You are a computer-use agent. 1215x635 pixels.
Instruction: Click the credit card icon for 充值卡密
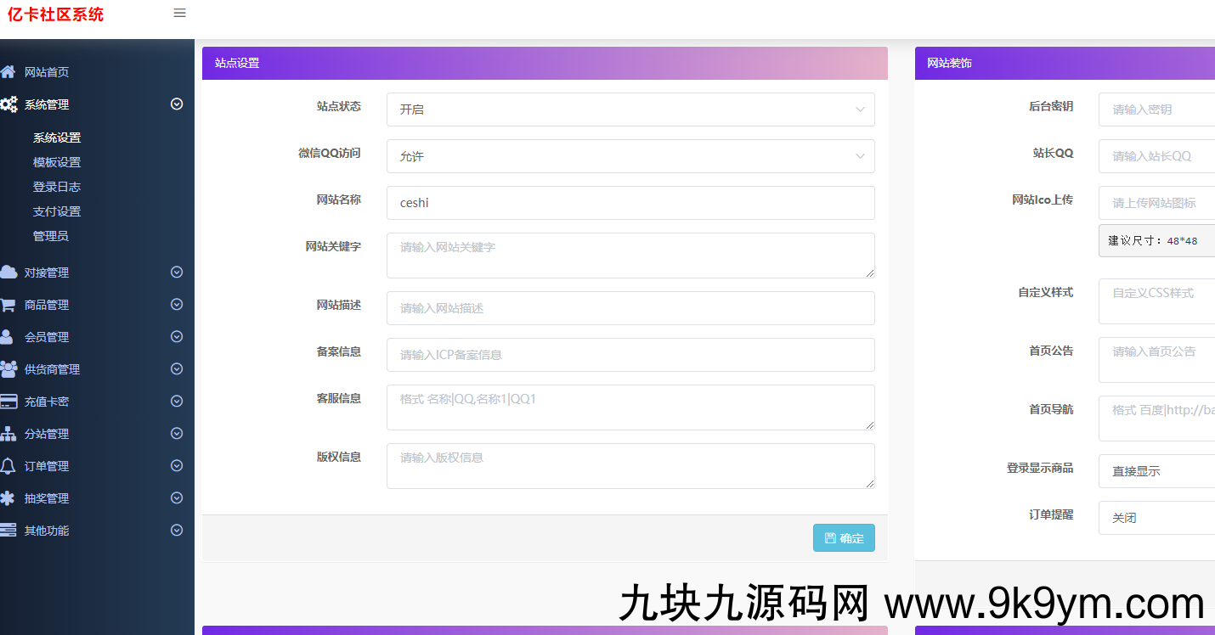coord(8,402)
